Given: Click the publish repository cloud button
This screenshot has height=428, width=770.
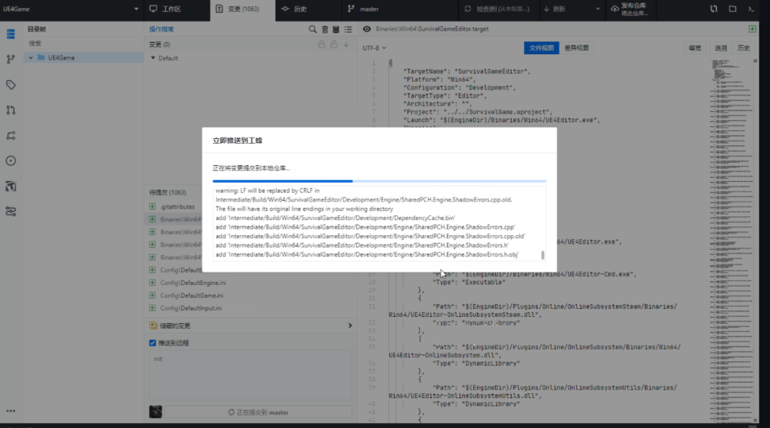Looking at the screenshot, I should coord(630,9).
